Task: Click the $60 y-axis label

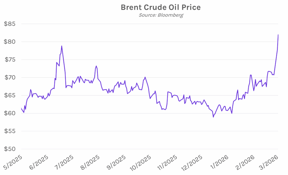Action: (10, 113)
